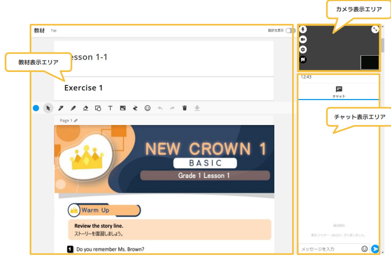
Task: Select the shapes tool
Action: point(98,108)
